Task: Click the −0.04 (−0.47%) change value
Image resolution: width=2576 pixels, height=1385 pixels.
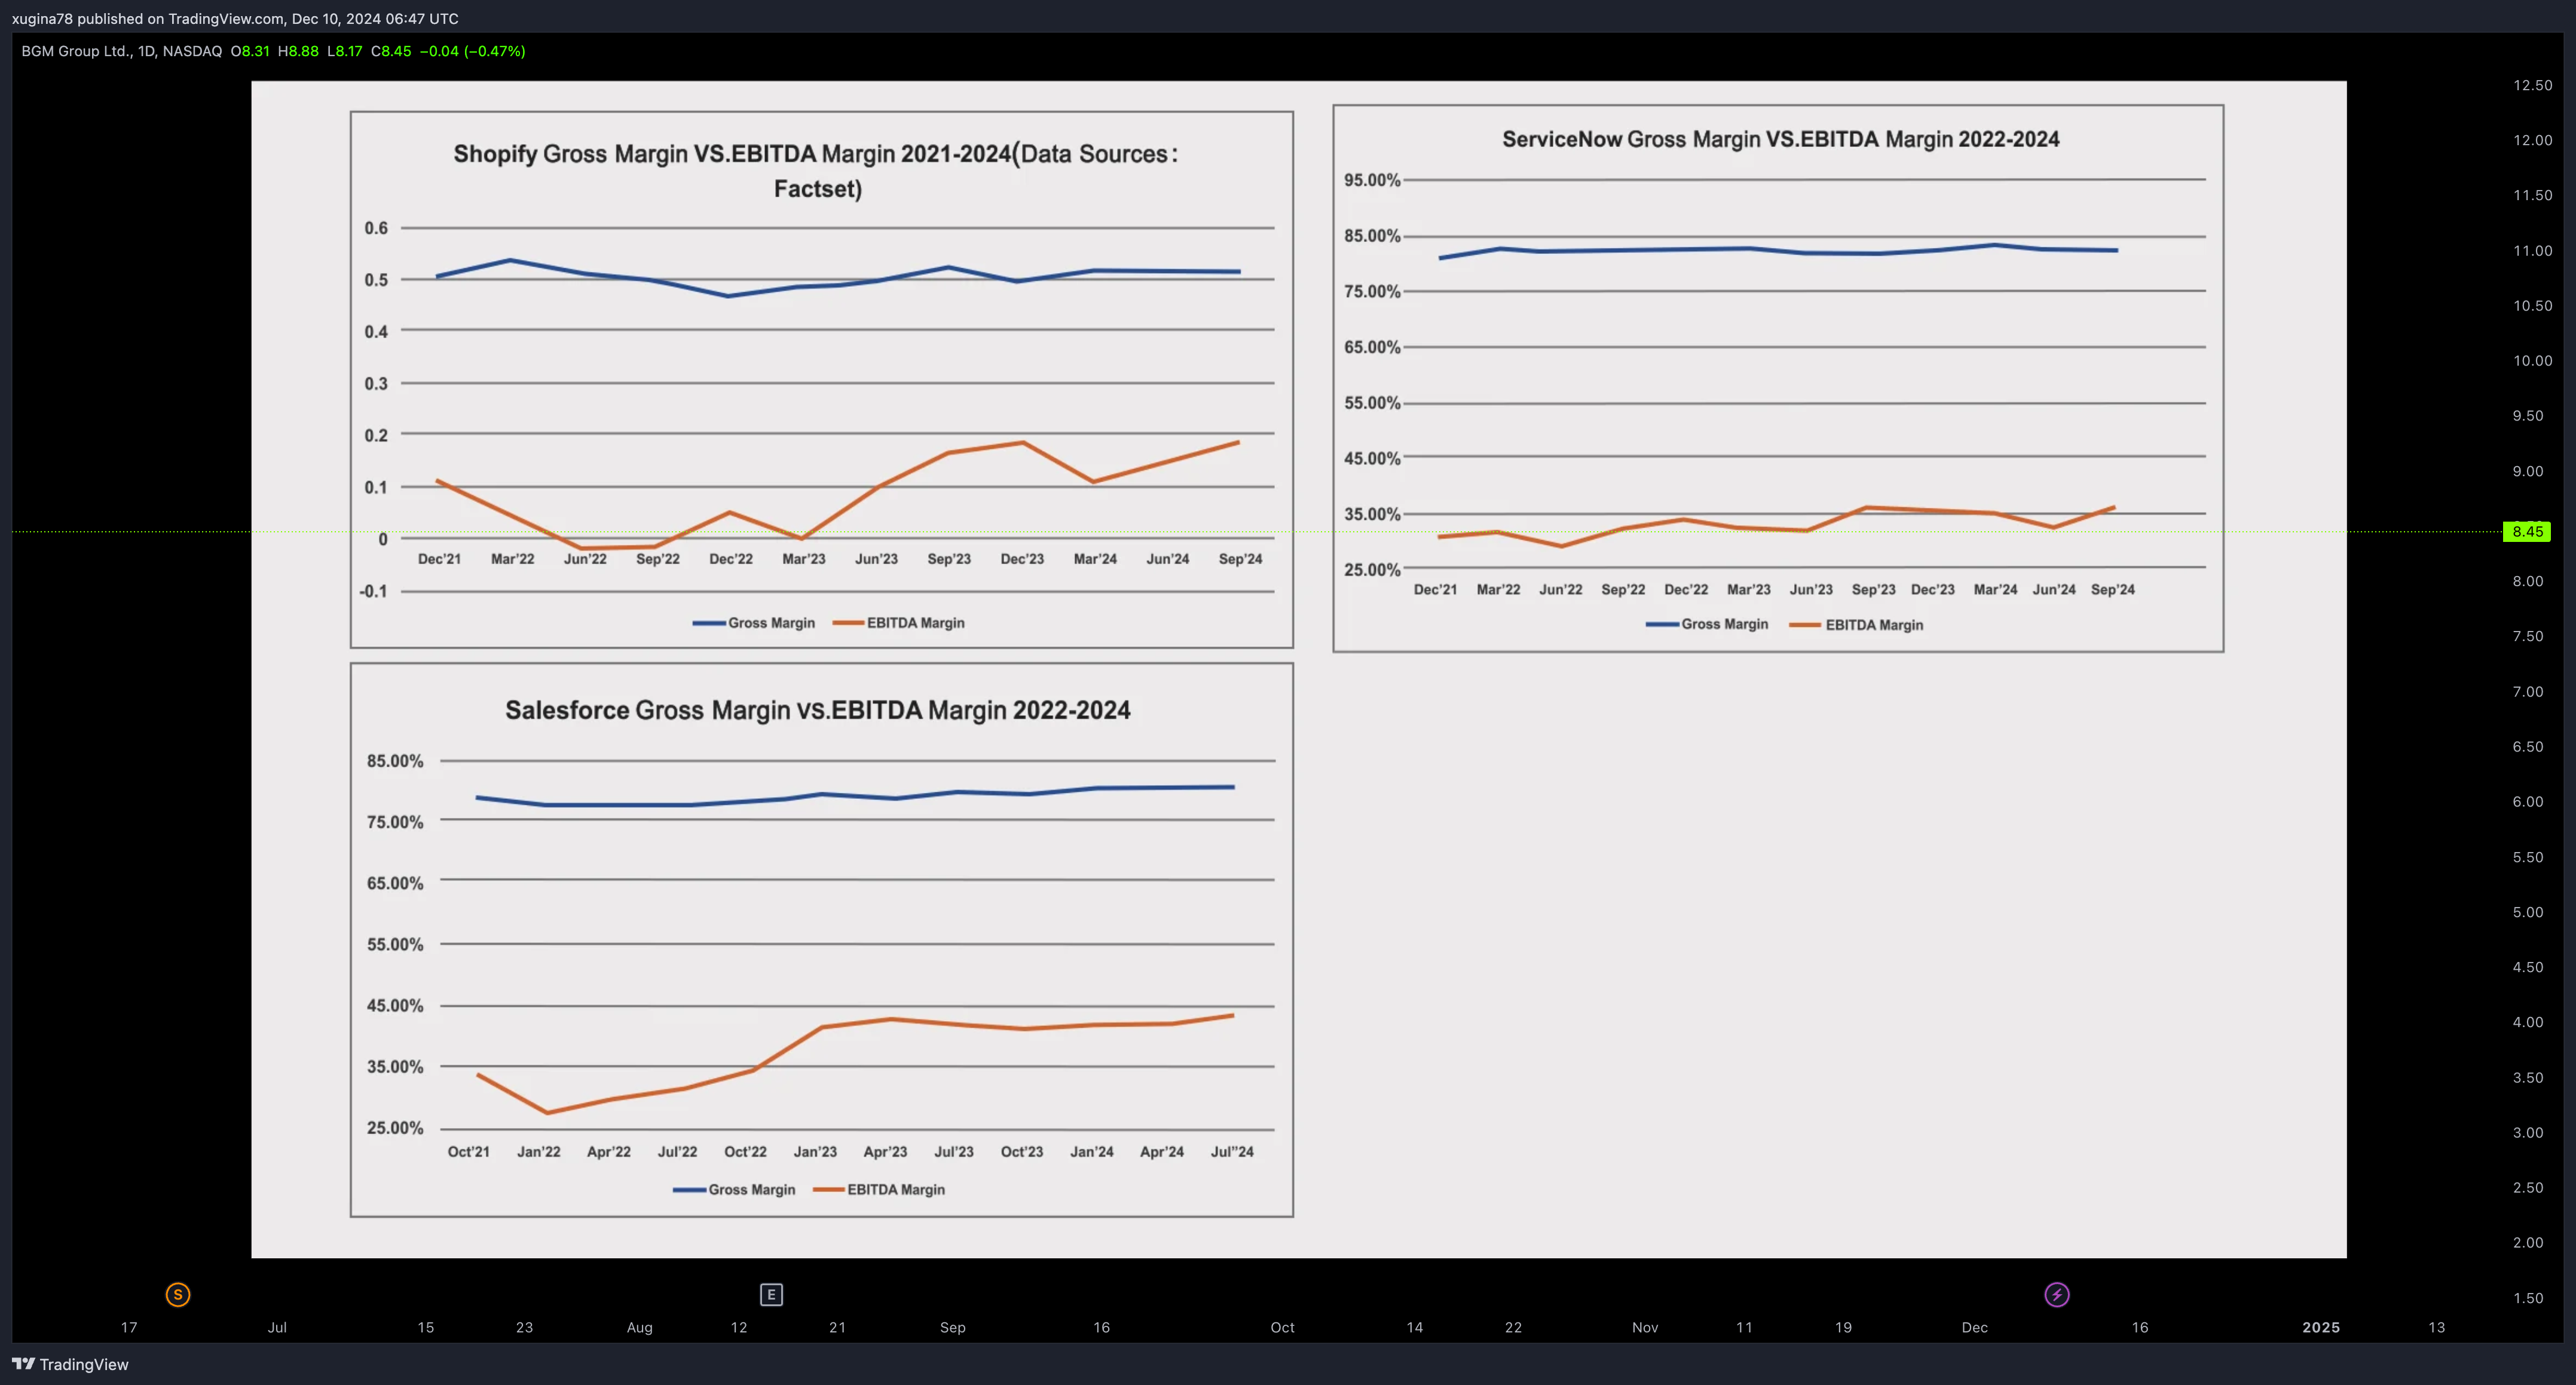Action: (x=473, y=51)
